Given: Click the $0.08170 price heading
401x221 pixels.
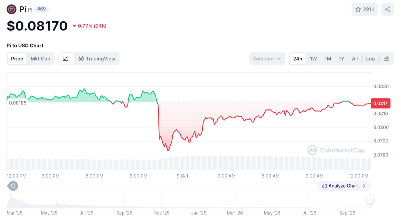Looking at the screenshot, I should coord(37,26).
